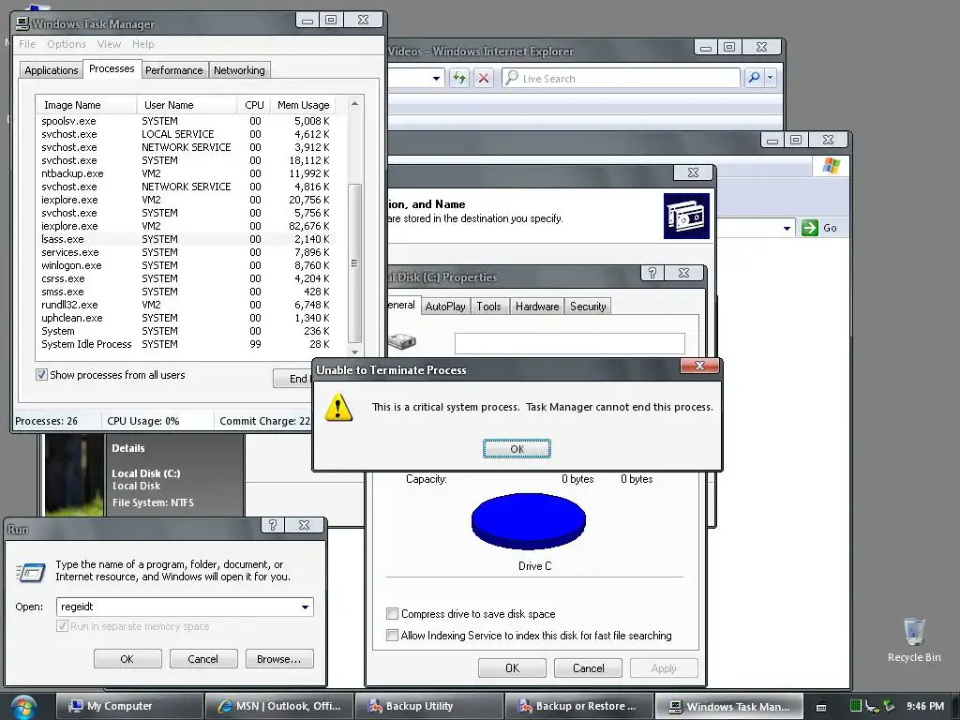Click the Windows flag logo in Explorer window

831,166
